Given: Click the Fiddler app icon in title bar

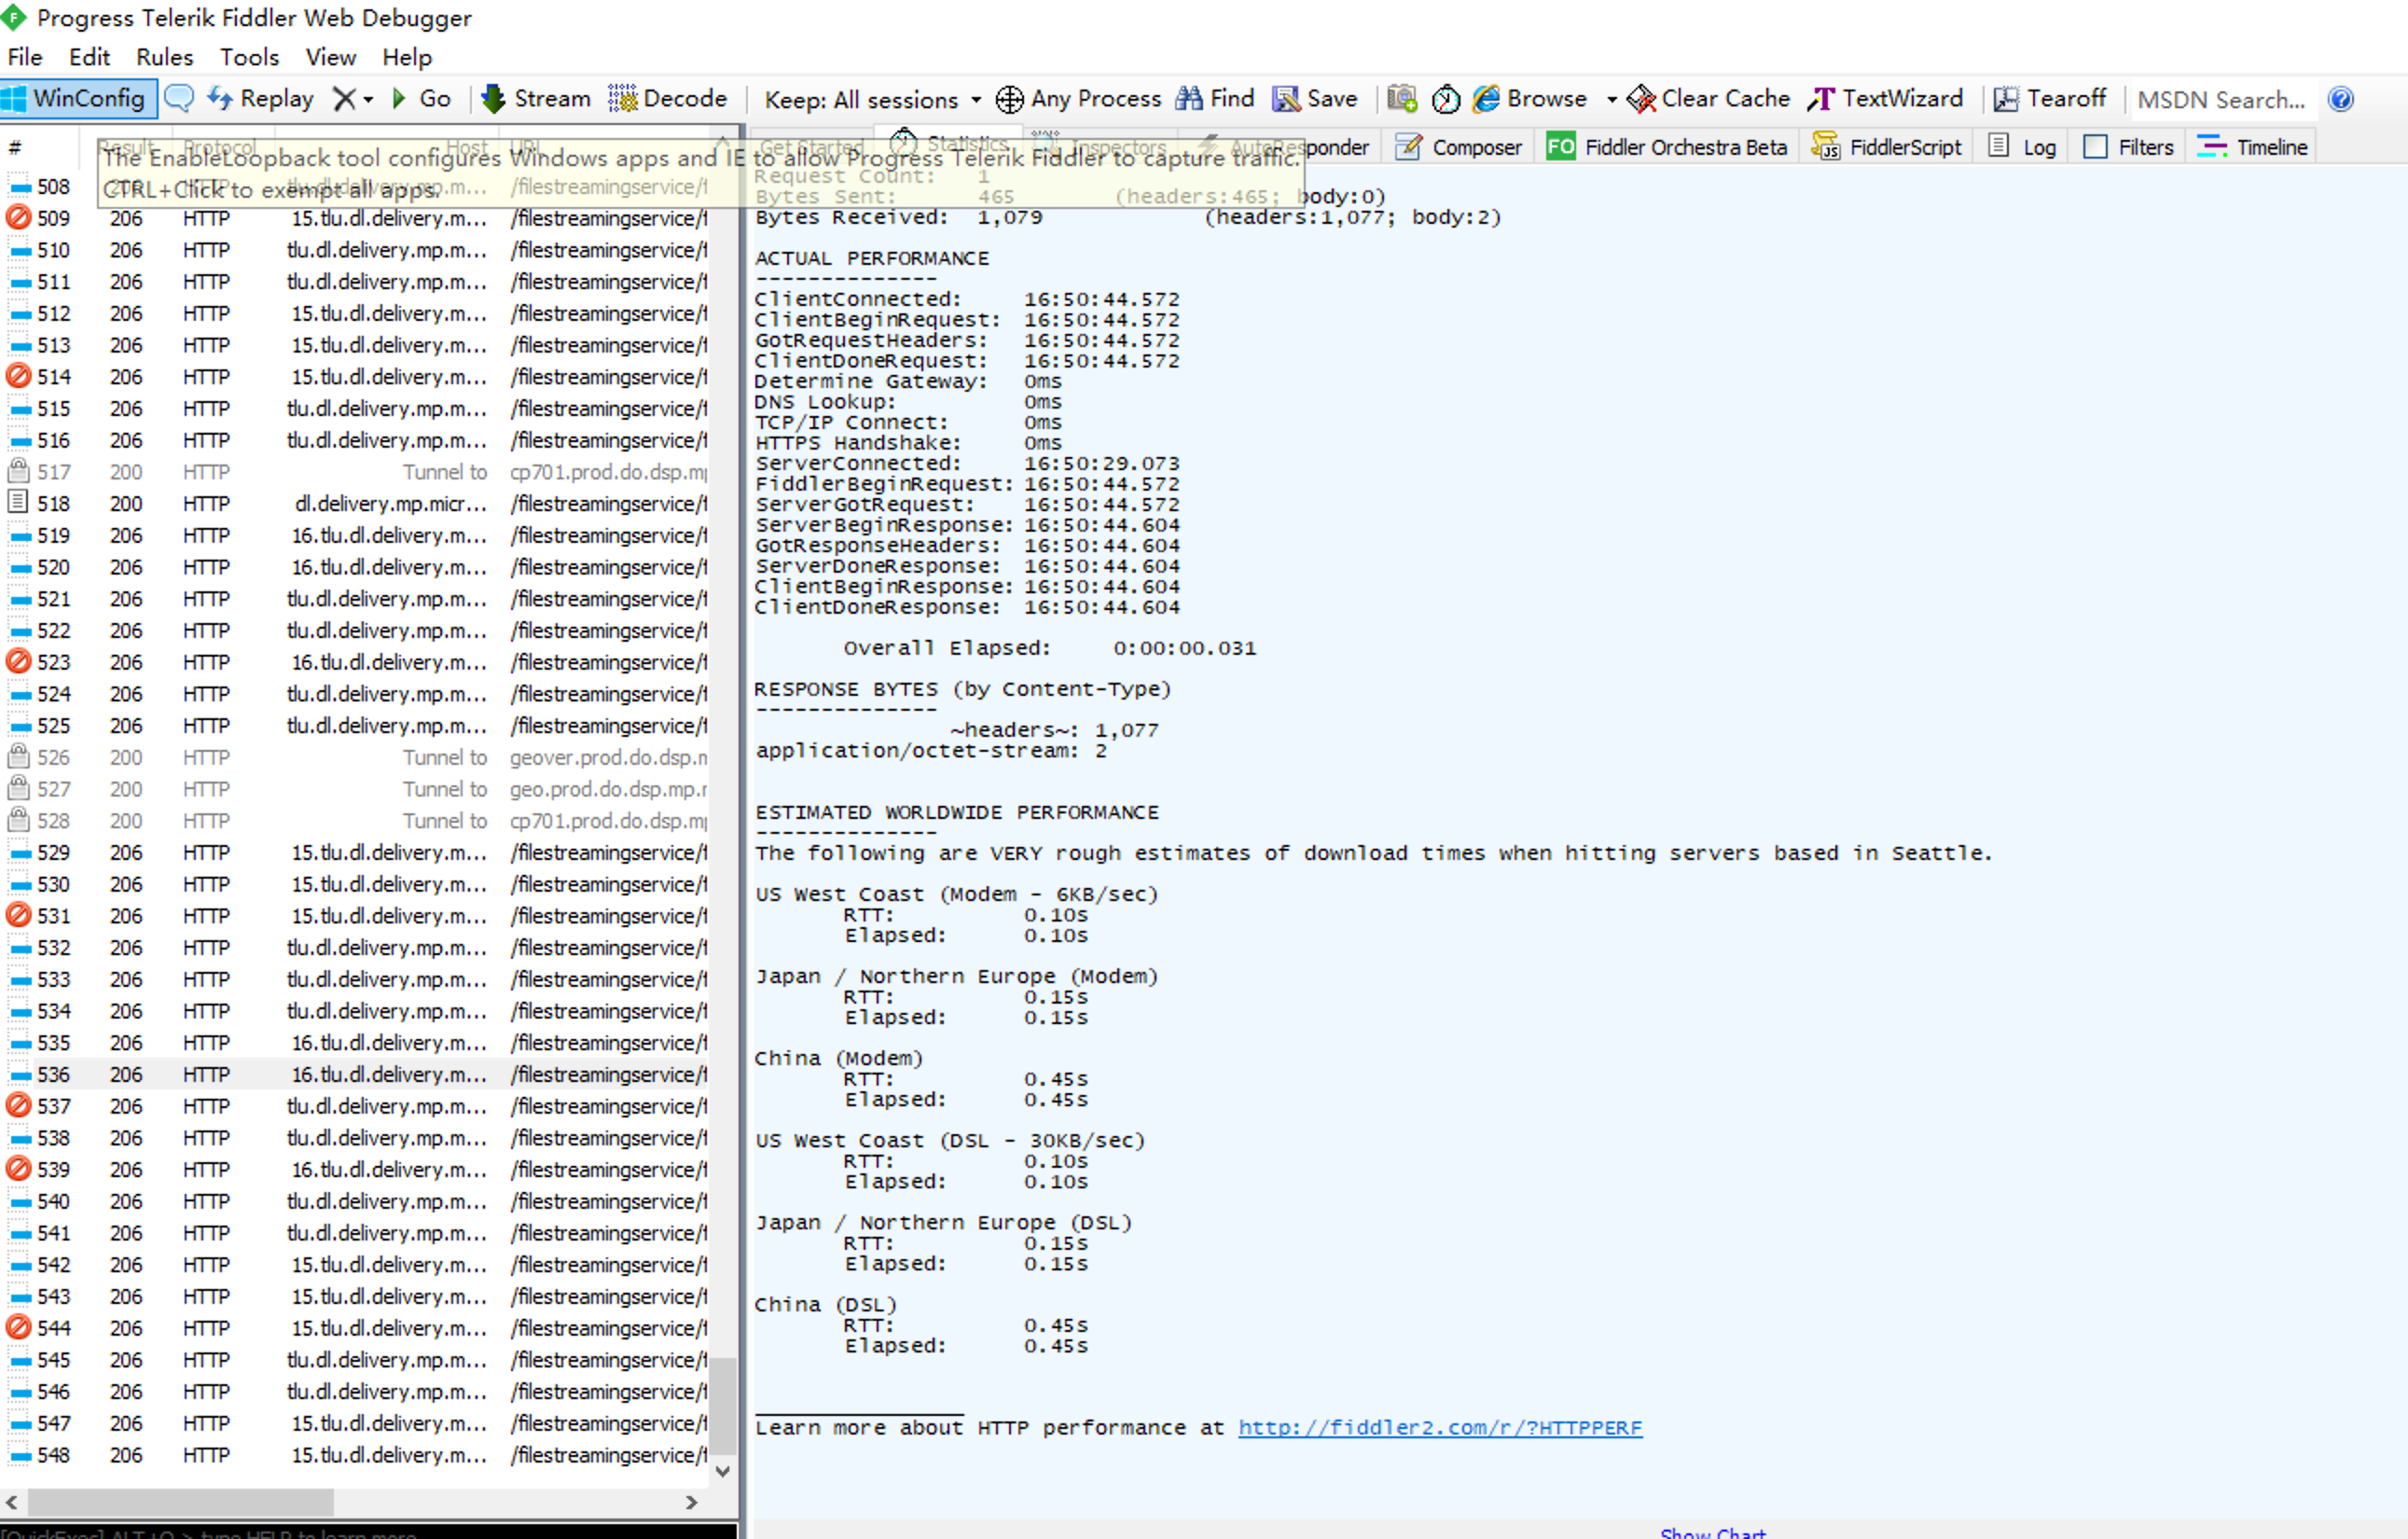Looking at the screenshot, I should [x=13, y=17].
